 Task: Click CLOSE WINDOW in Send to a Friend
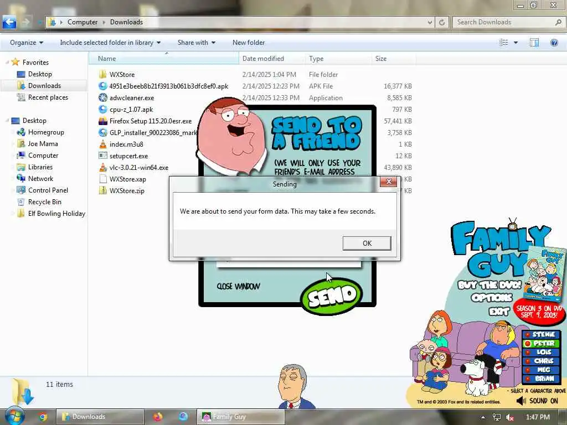(238, 287)
